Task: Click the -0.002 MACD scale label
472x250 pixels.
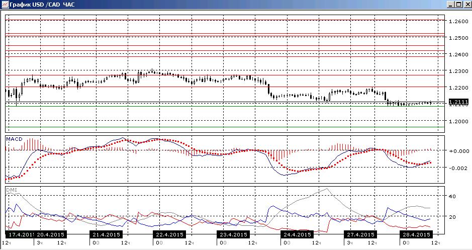Action: [459, 168]
